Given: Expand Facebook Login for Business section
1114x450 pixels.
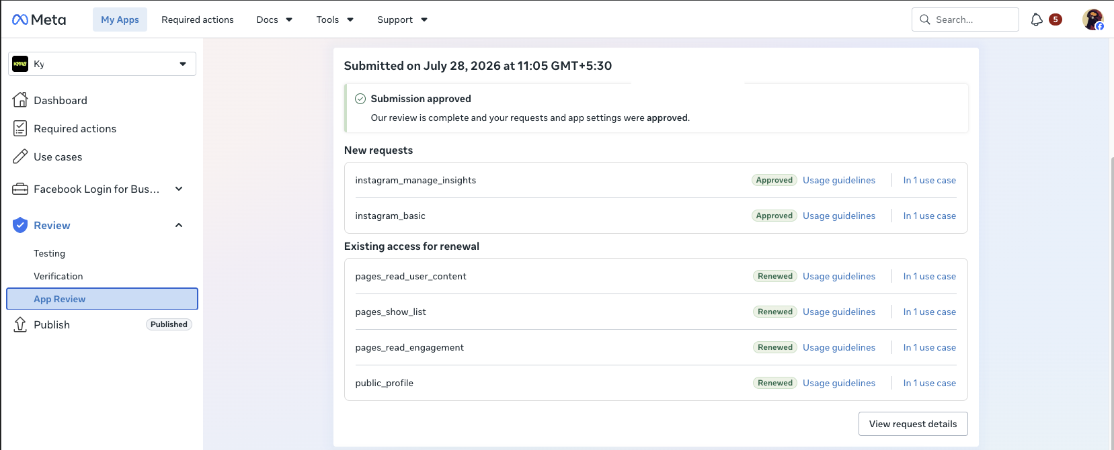Looking at the screenshot, I should tap(179, 189).
